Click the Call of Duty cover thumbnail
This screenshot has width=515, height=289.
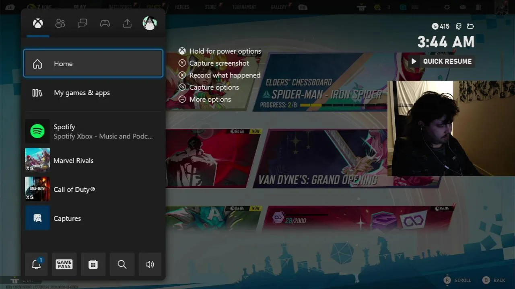pyautogui.click(x=37, y=189)
